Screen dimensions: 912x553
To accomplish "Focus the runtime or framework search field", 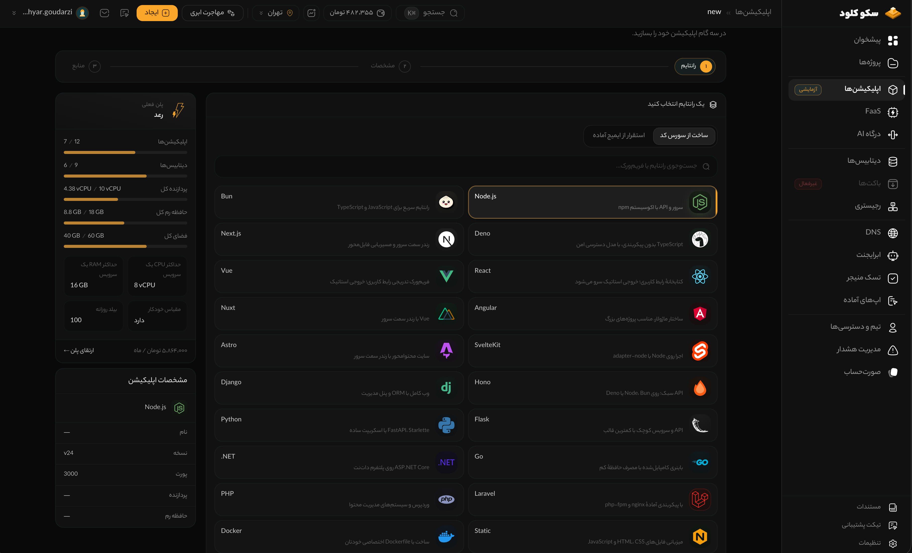I will point(466,166).
